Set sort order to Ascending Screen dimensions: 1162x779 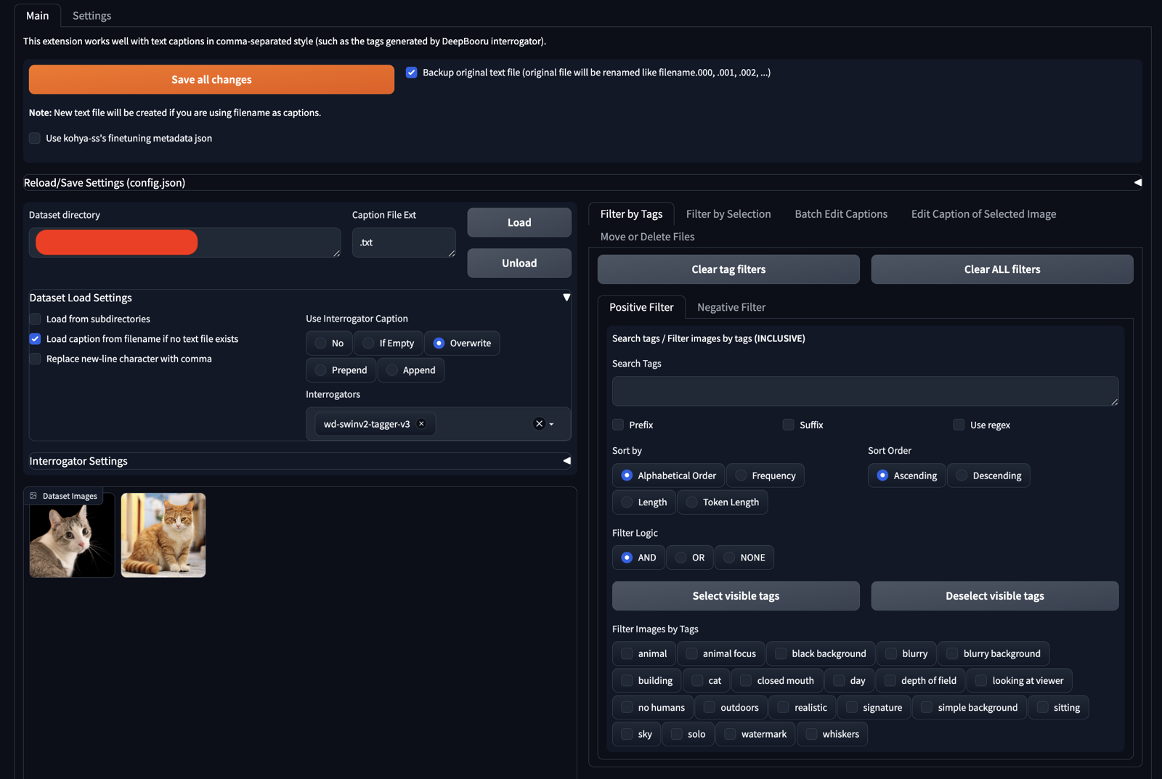click(907, 476)
